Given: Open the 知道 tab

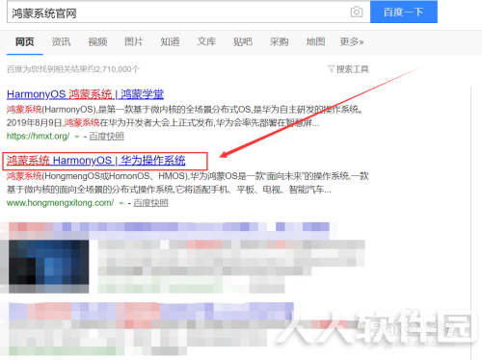Looking at the screenshot, I should [x=170, y=41].
